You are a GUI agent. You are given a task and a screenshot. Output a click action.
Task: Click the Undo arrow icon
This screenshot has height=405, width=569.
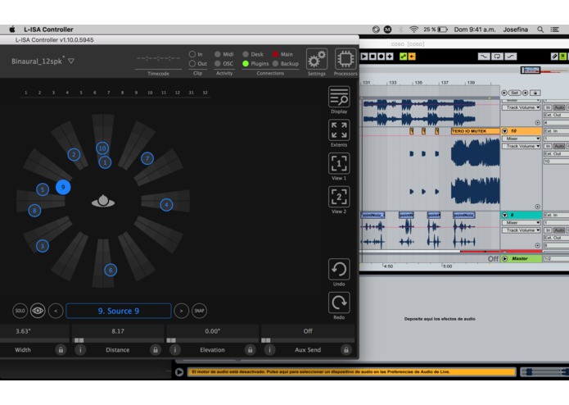(339, 269)
